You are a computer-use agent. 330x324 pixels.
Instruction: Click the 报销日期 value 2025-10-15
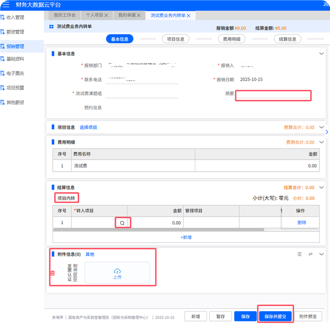tap(252, 79)
